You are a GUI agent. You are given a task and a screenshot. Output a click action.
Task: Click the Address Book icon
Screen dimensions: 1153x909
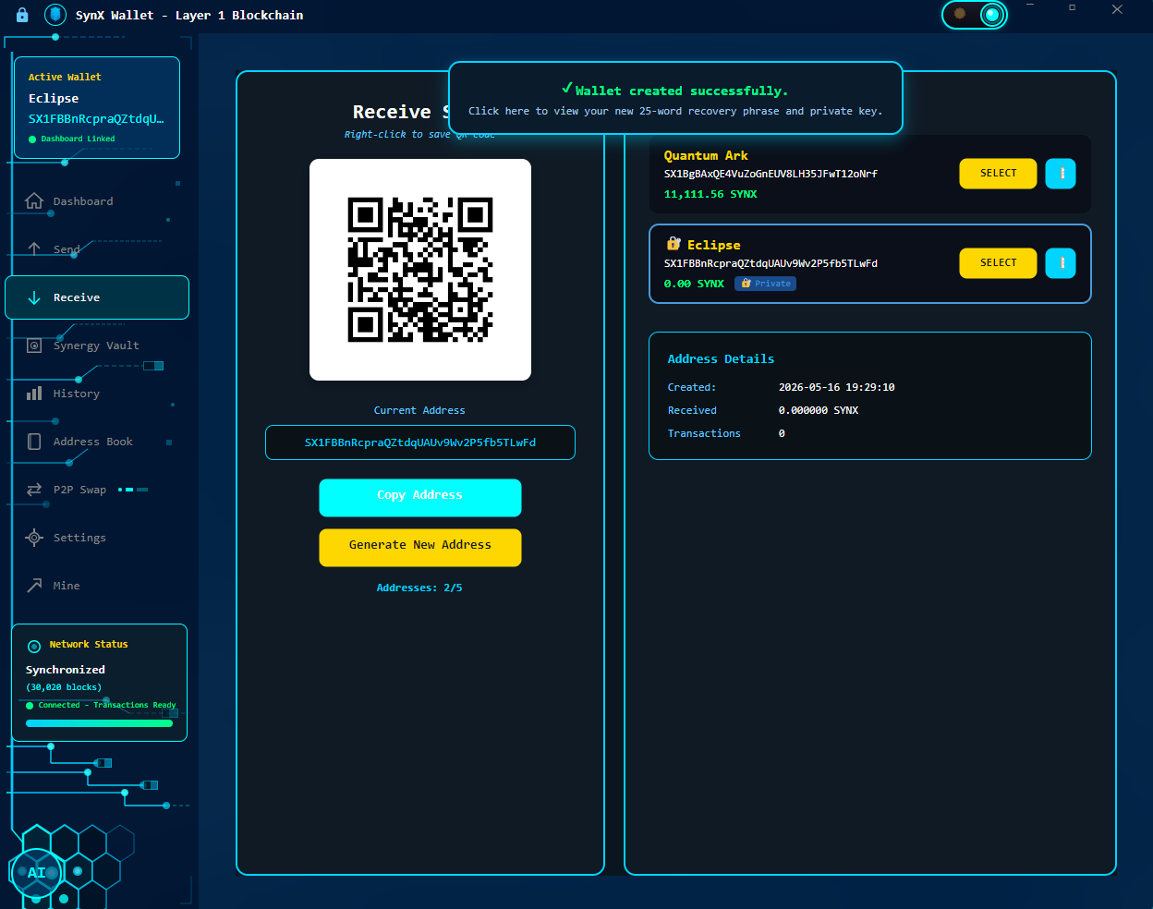coord(34,442)
